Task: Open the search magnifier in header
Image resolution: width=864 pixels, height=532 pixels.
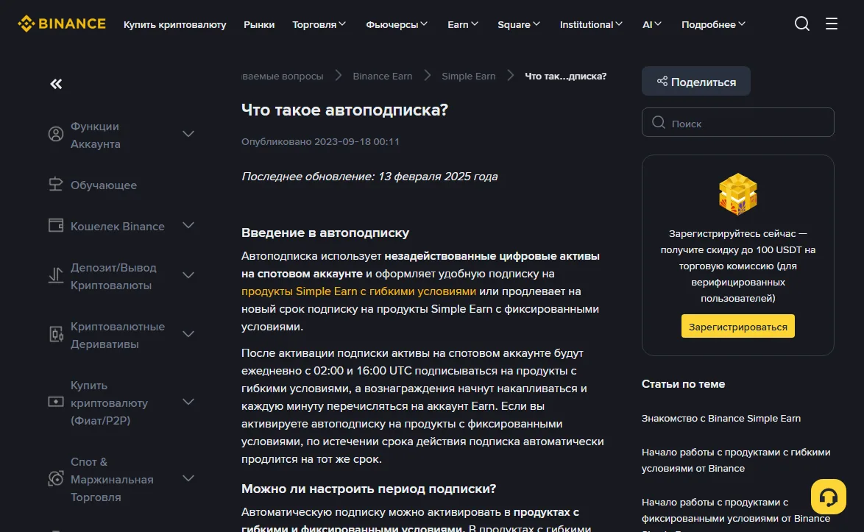Action: coord(801,24)
